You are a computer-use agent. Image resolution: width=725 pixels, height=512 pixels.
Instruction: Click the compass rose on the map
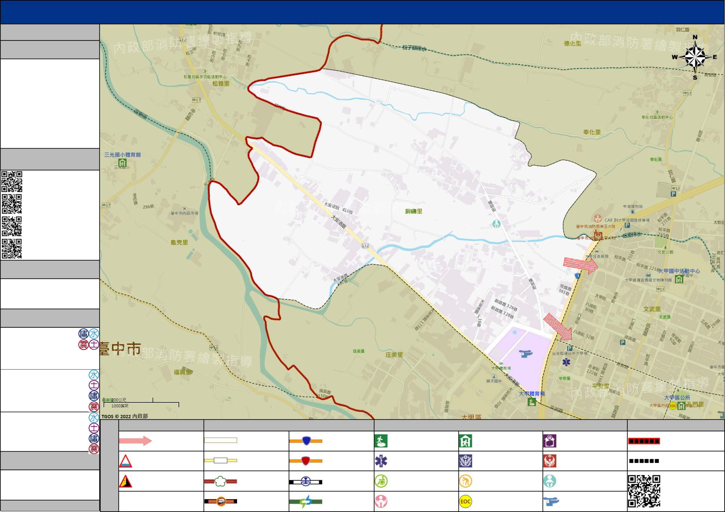pyautogui.click(x=695, y=58)
